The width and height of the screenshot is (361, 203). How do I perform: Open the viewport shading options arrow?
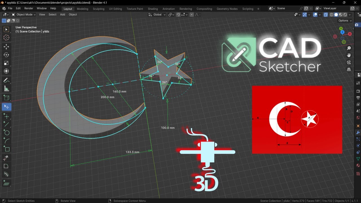pos(350,14)
